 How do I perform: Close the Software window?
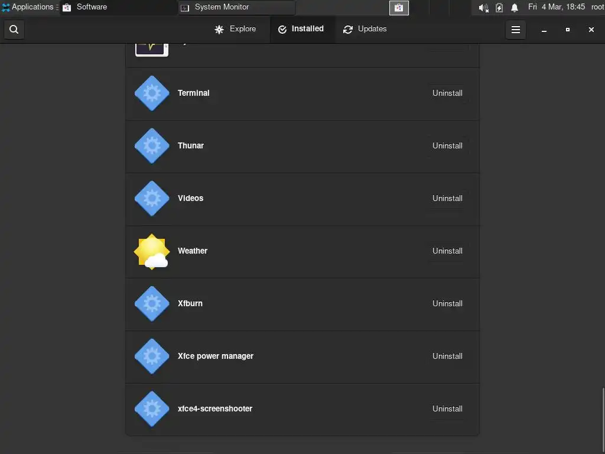(591, 30)
